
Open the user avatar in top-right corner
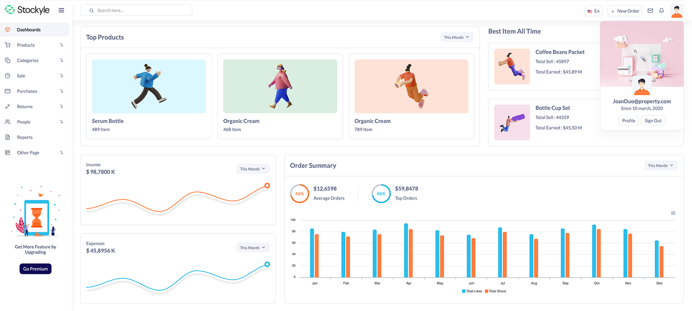click(677, 11)
